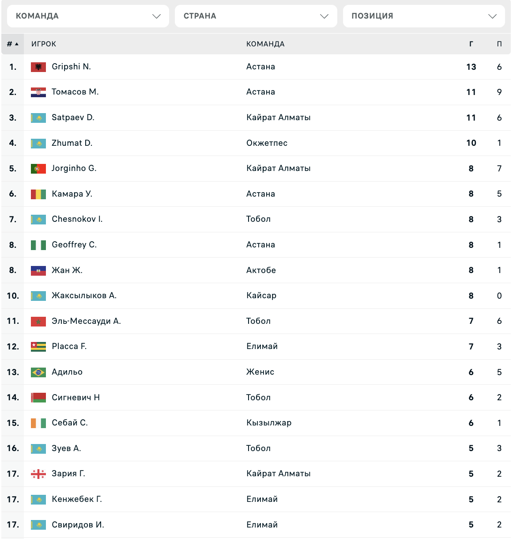Open the СТРАНА filter dropdown

coord(256,16)
